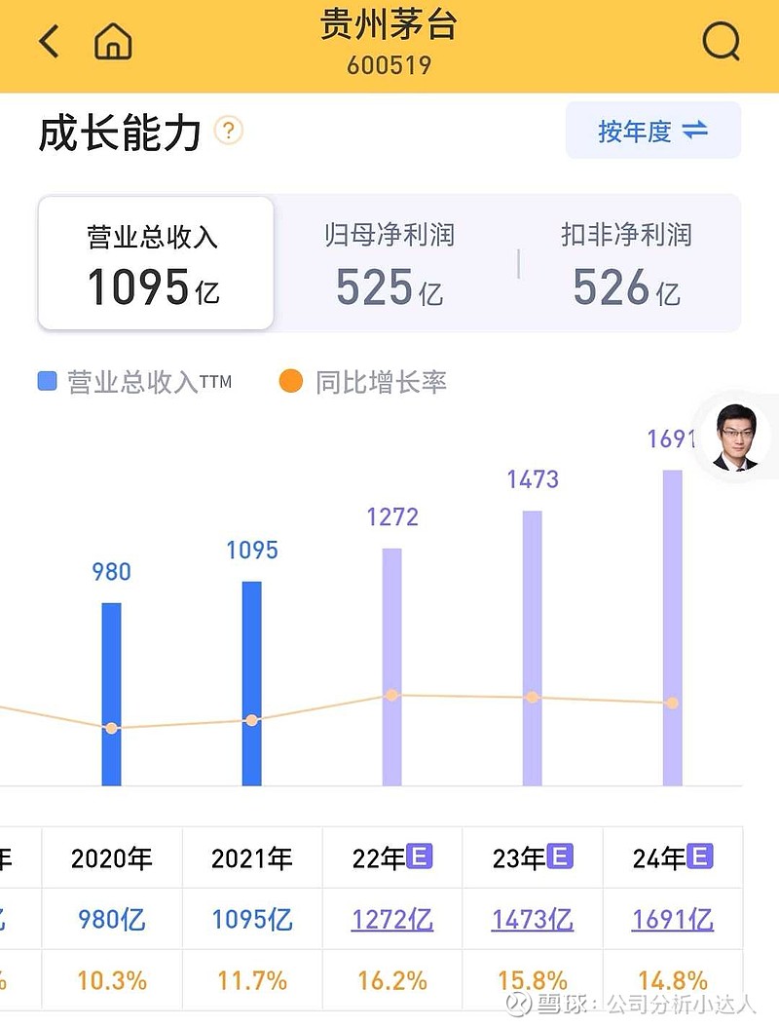The image size is (779, 1028).
Task: Tap the E badge next to 24年
Action: (700, 857)
